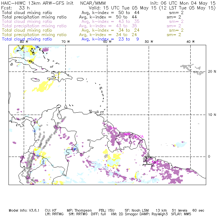This screenshot has height=217, width=217.
Task: Click the 'SBBE' station marker on map
Action: tap(155, 162)
